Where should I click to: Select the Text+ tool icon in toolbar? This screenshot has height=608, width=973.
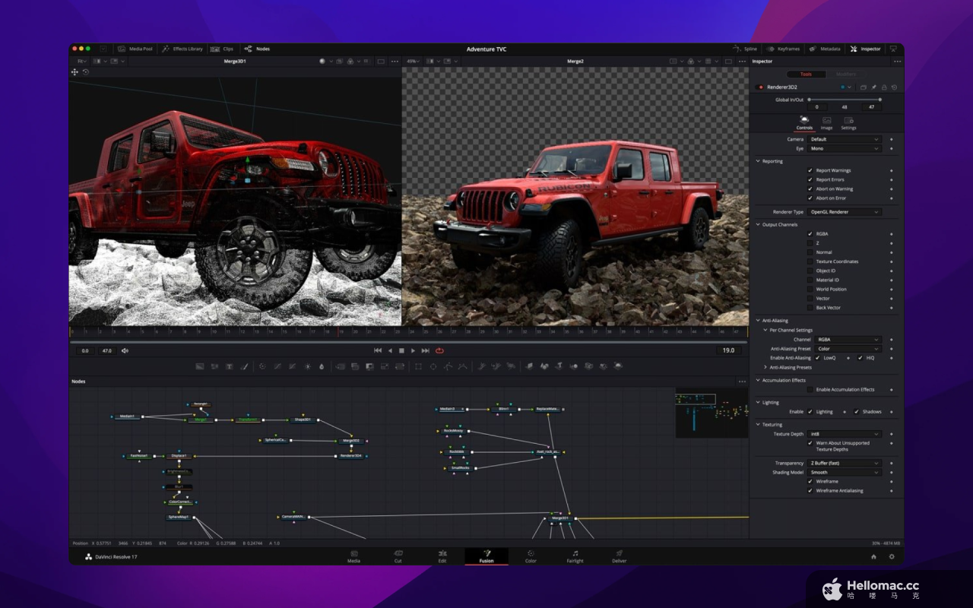pyautogui.click(x=229, y=366)
